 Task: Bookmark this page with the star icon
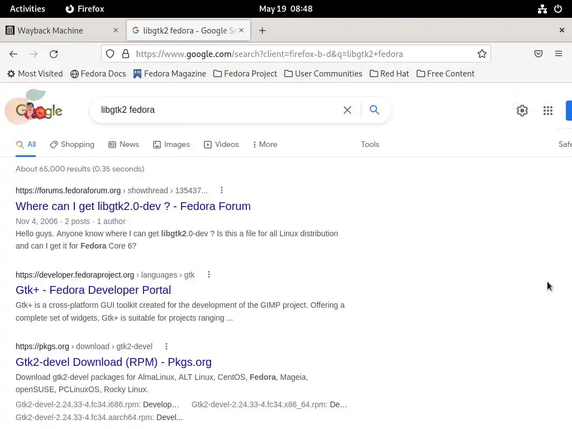[x=482, y=54]
